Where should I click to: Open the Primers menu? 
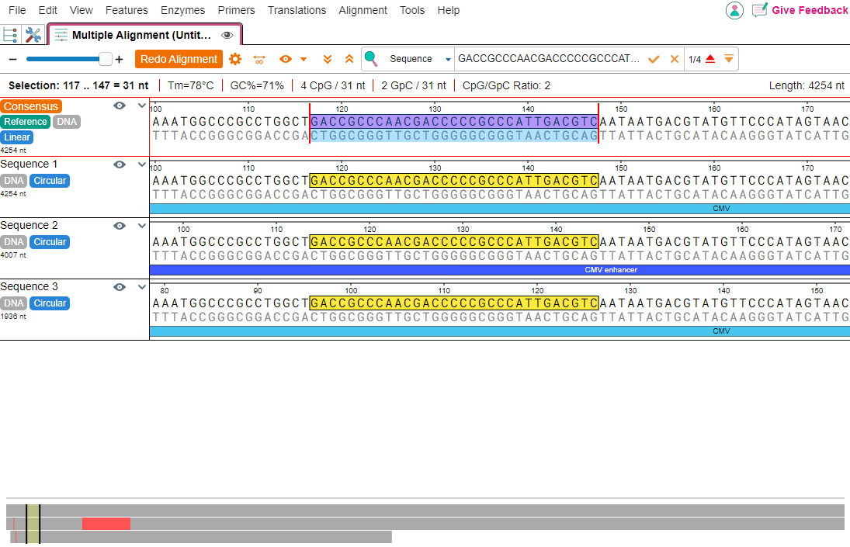(x=236, y=10)
